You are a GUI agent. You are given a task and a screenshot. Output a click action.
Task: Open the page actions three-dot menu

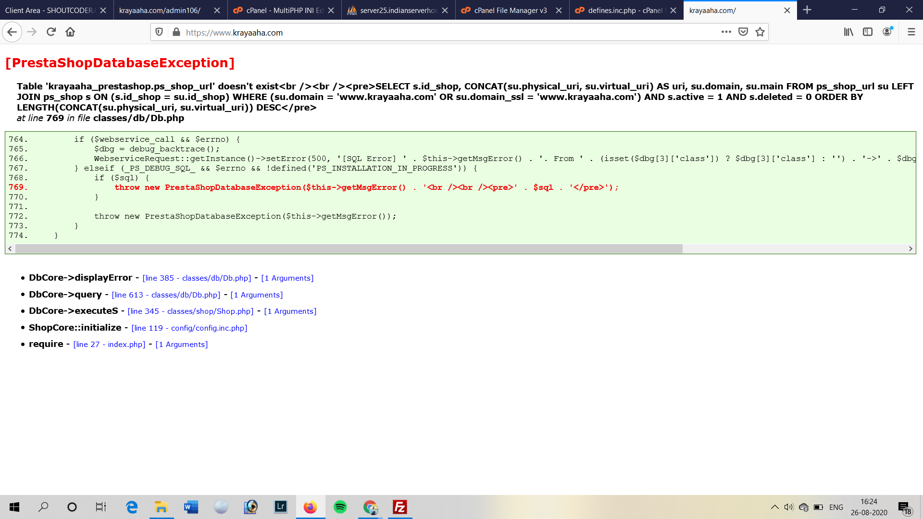coord(726,32)
